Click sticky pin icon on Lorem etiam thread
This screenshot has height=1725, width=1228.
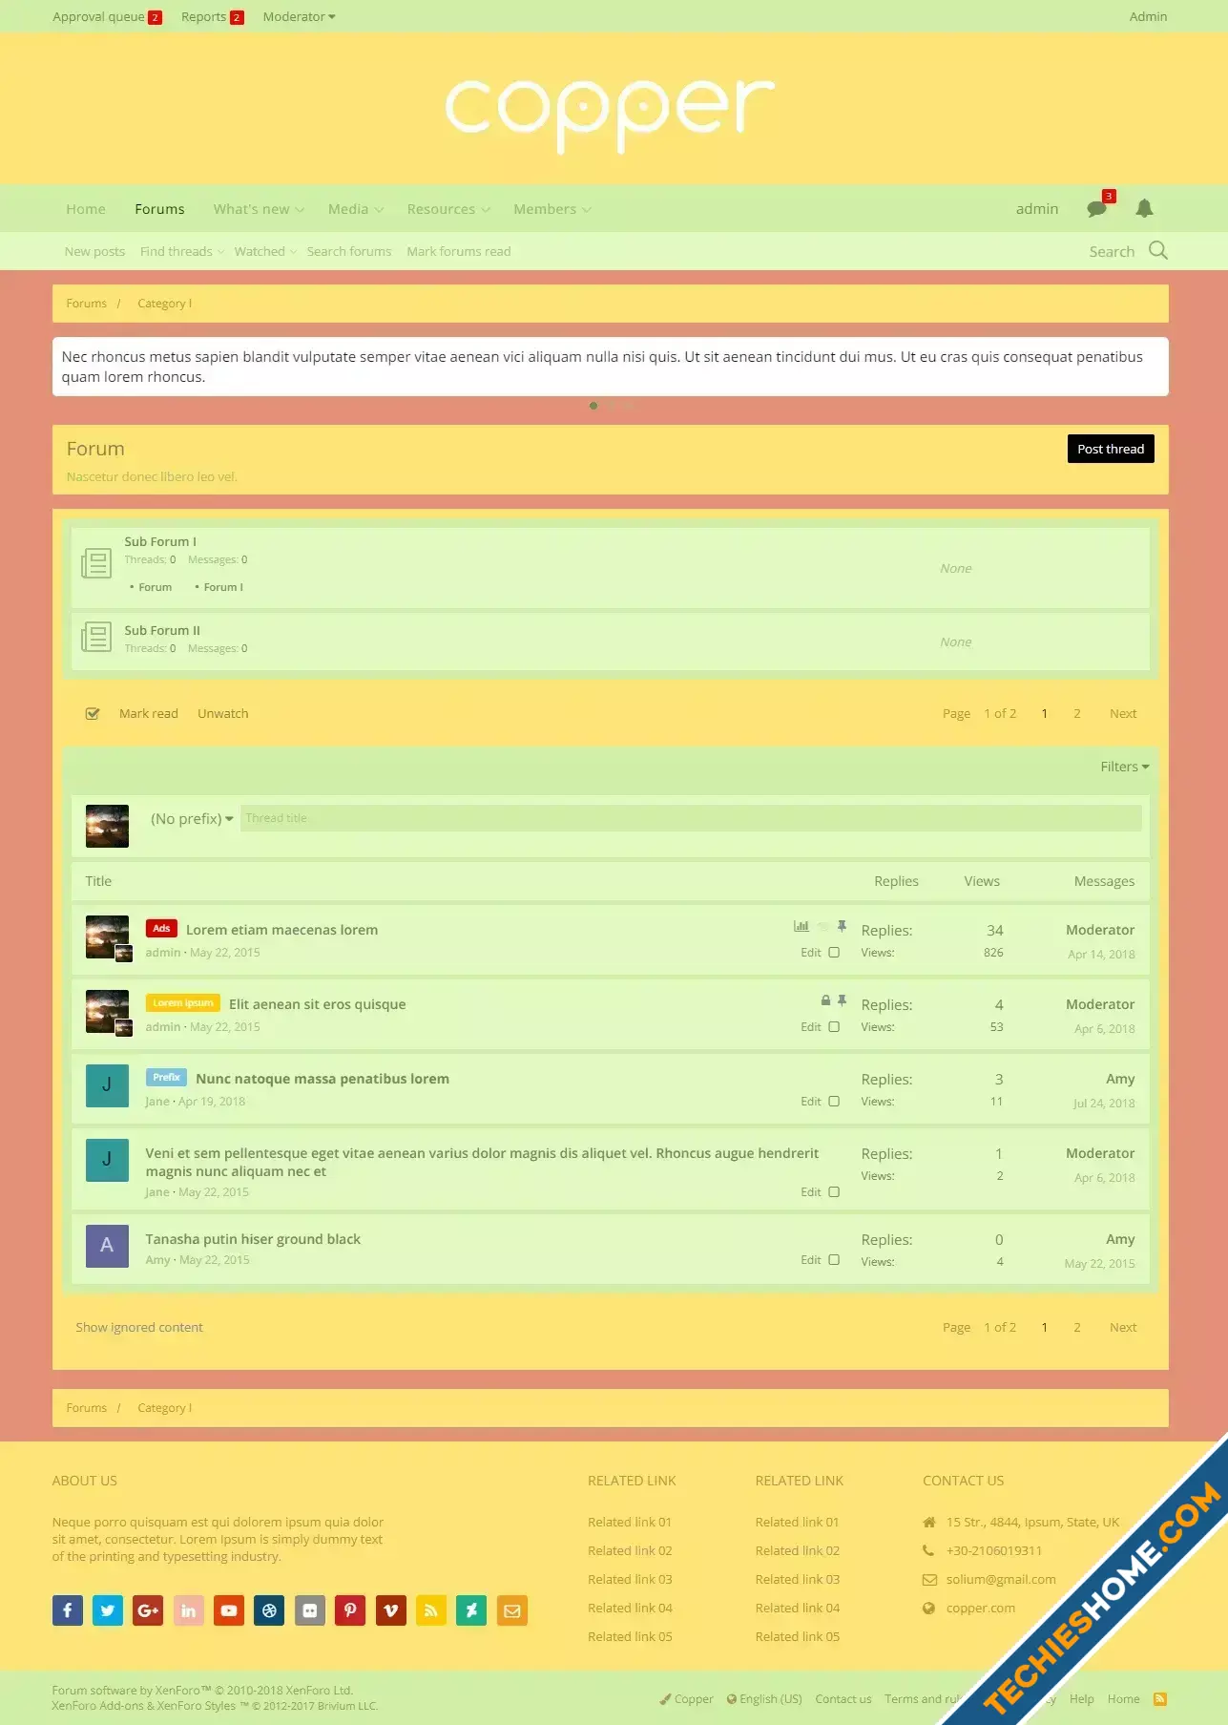(x=842, y=926)
